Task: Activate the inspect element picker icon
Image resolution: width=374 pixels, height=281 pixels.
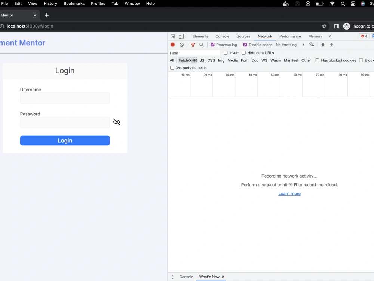Action: (173, 36)
